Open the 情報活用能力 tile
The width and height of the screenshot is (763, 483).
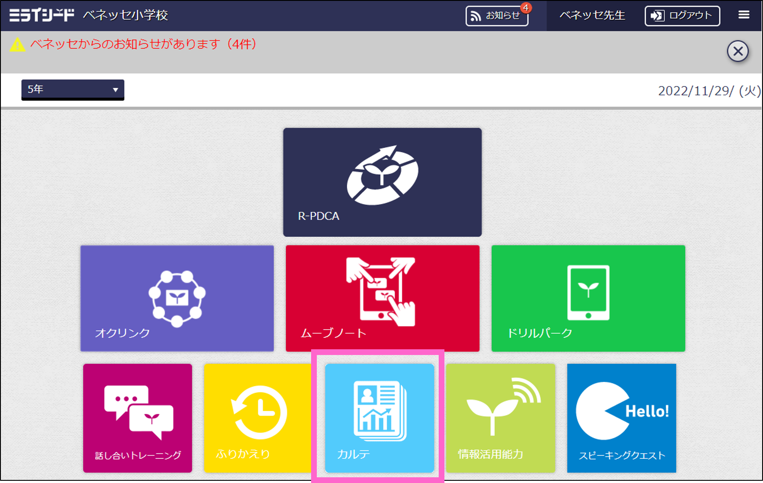(x=500, y=418)
